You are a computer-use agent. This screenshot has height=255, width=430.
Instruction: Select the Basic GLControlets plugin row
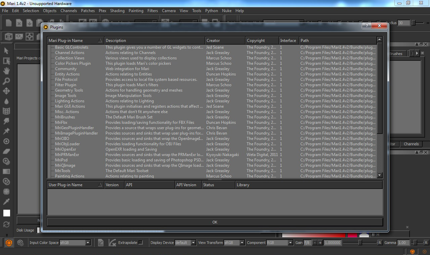coord(212,47)
